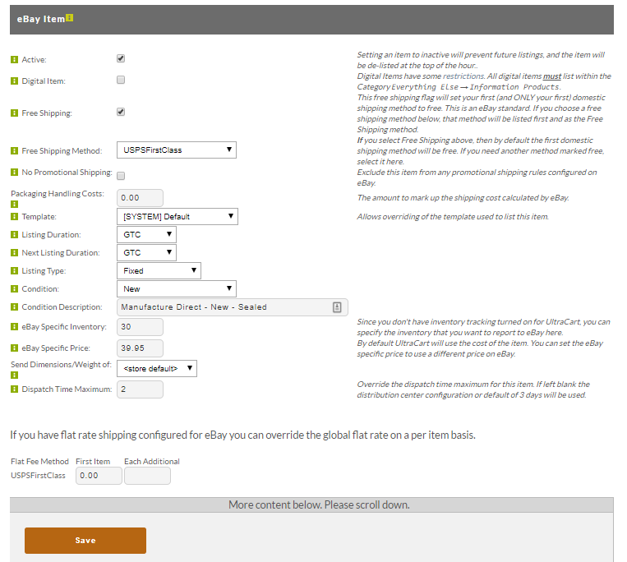Click the 'Each Additional' column header
Screen dimensions: 627x562
pyautogui.click(x=152, y=462)
